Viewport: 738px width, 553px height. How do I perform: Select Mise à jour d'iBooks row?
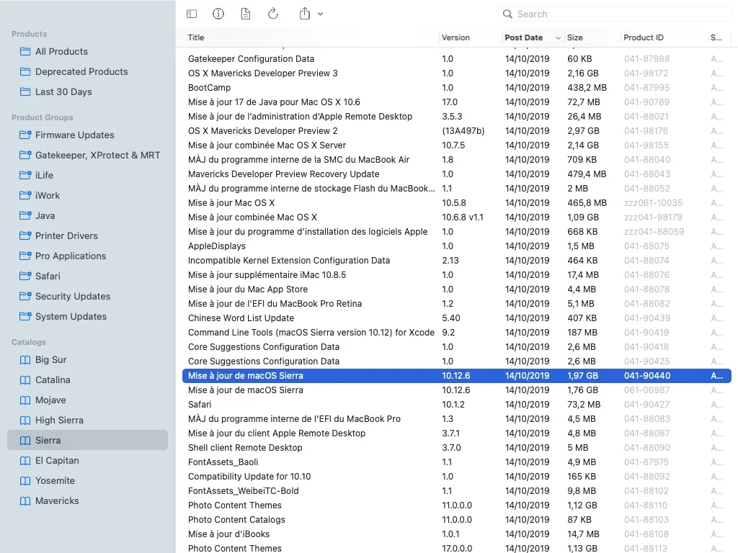(x=456, y=534)
